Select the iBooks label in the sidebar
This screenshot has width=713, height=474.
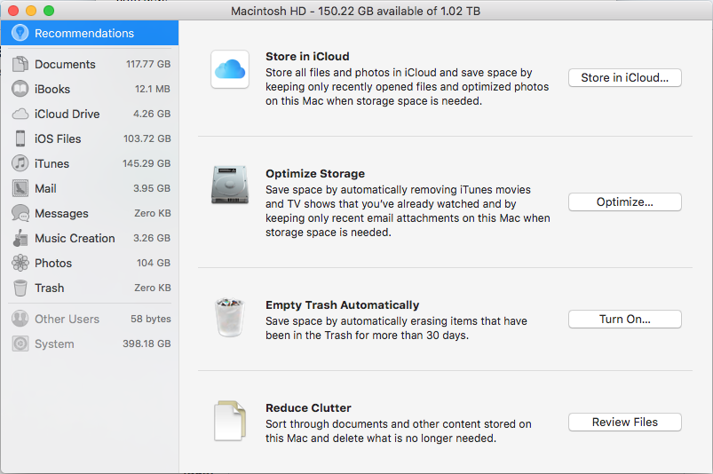coord(52,89)
